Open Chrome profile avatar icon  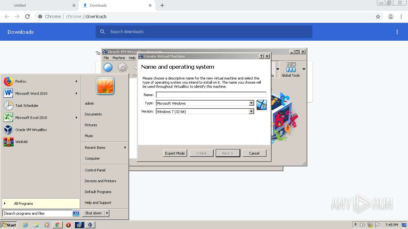390,17
